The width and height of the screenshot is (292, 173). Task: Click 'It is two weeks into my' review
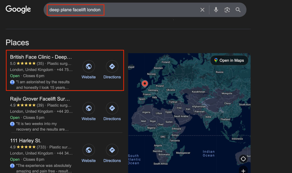point(42,127)
